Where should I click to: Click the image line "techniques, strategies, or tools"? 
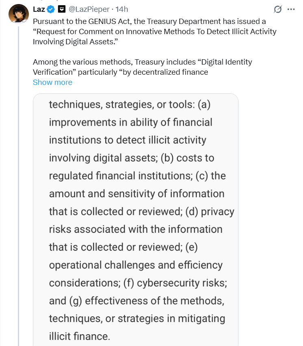(x=130, y=104)
